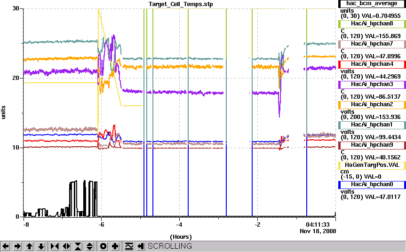The width and height of the screenshot is (406, 252).
Task: Zoom in horizontally using the bowtie icon
Action: 55,246
